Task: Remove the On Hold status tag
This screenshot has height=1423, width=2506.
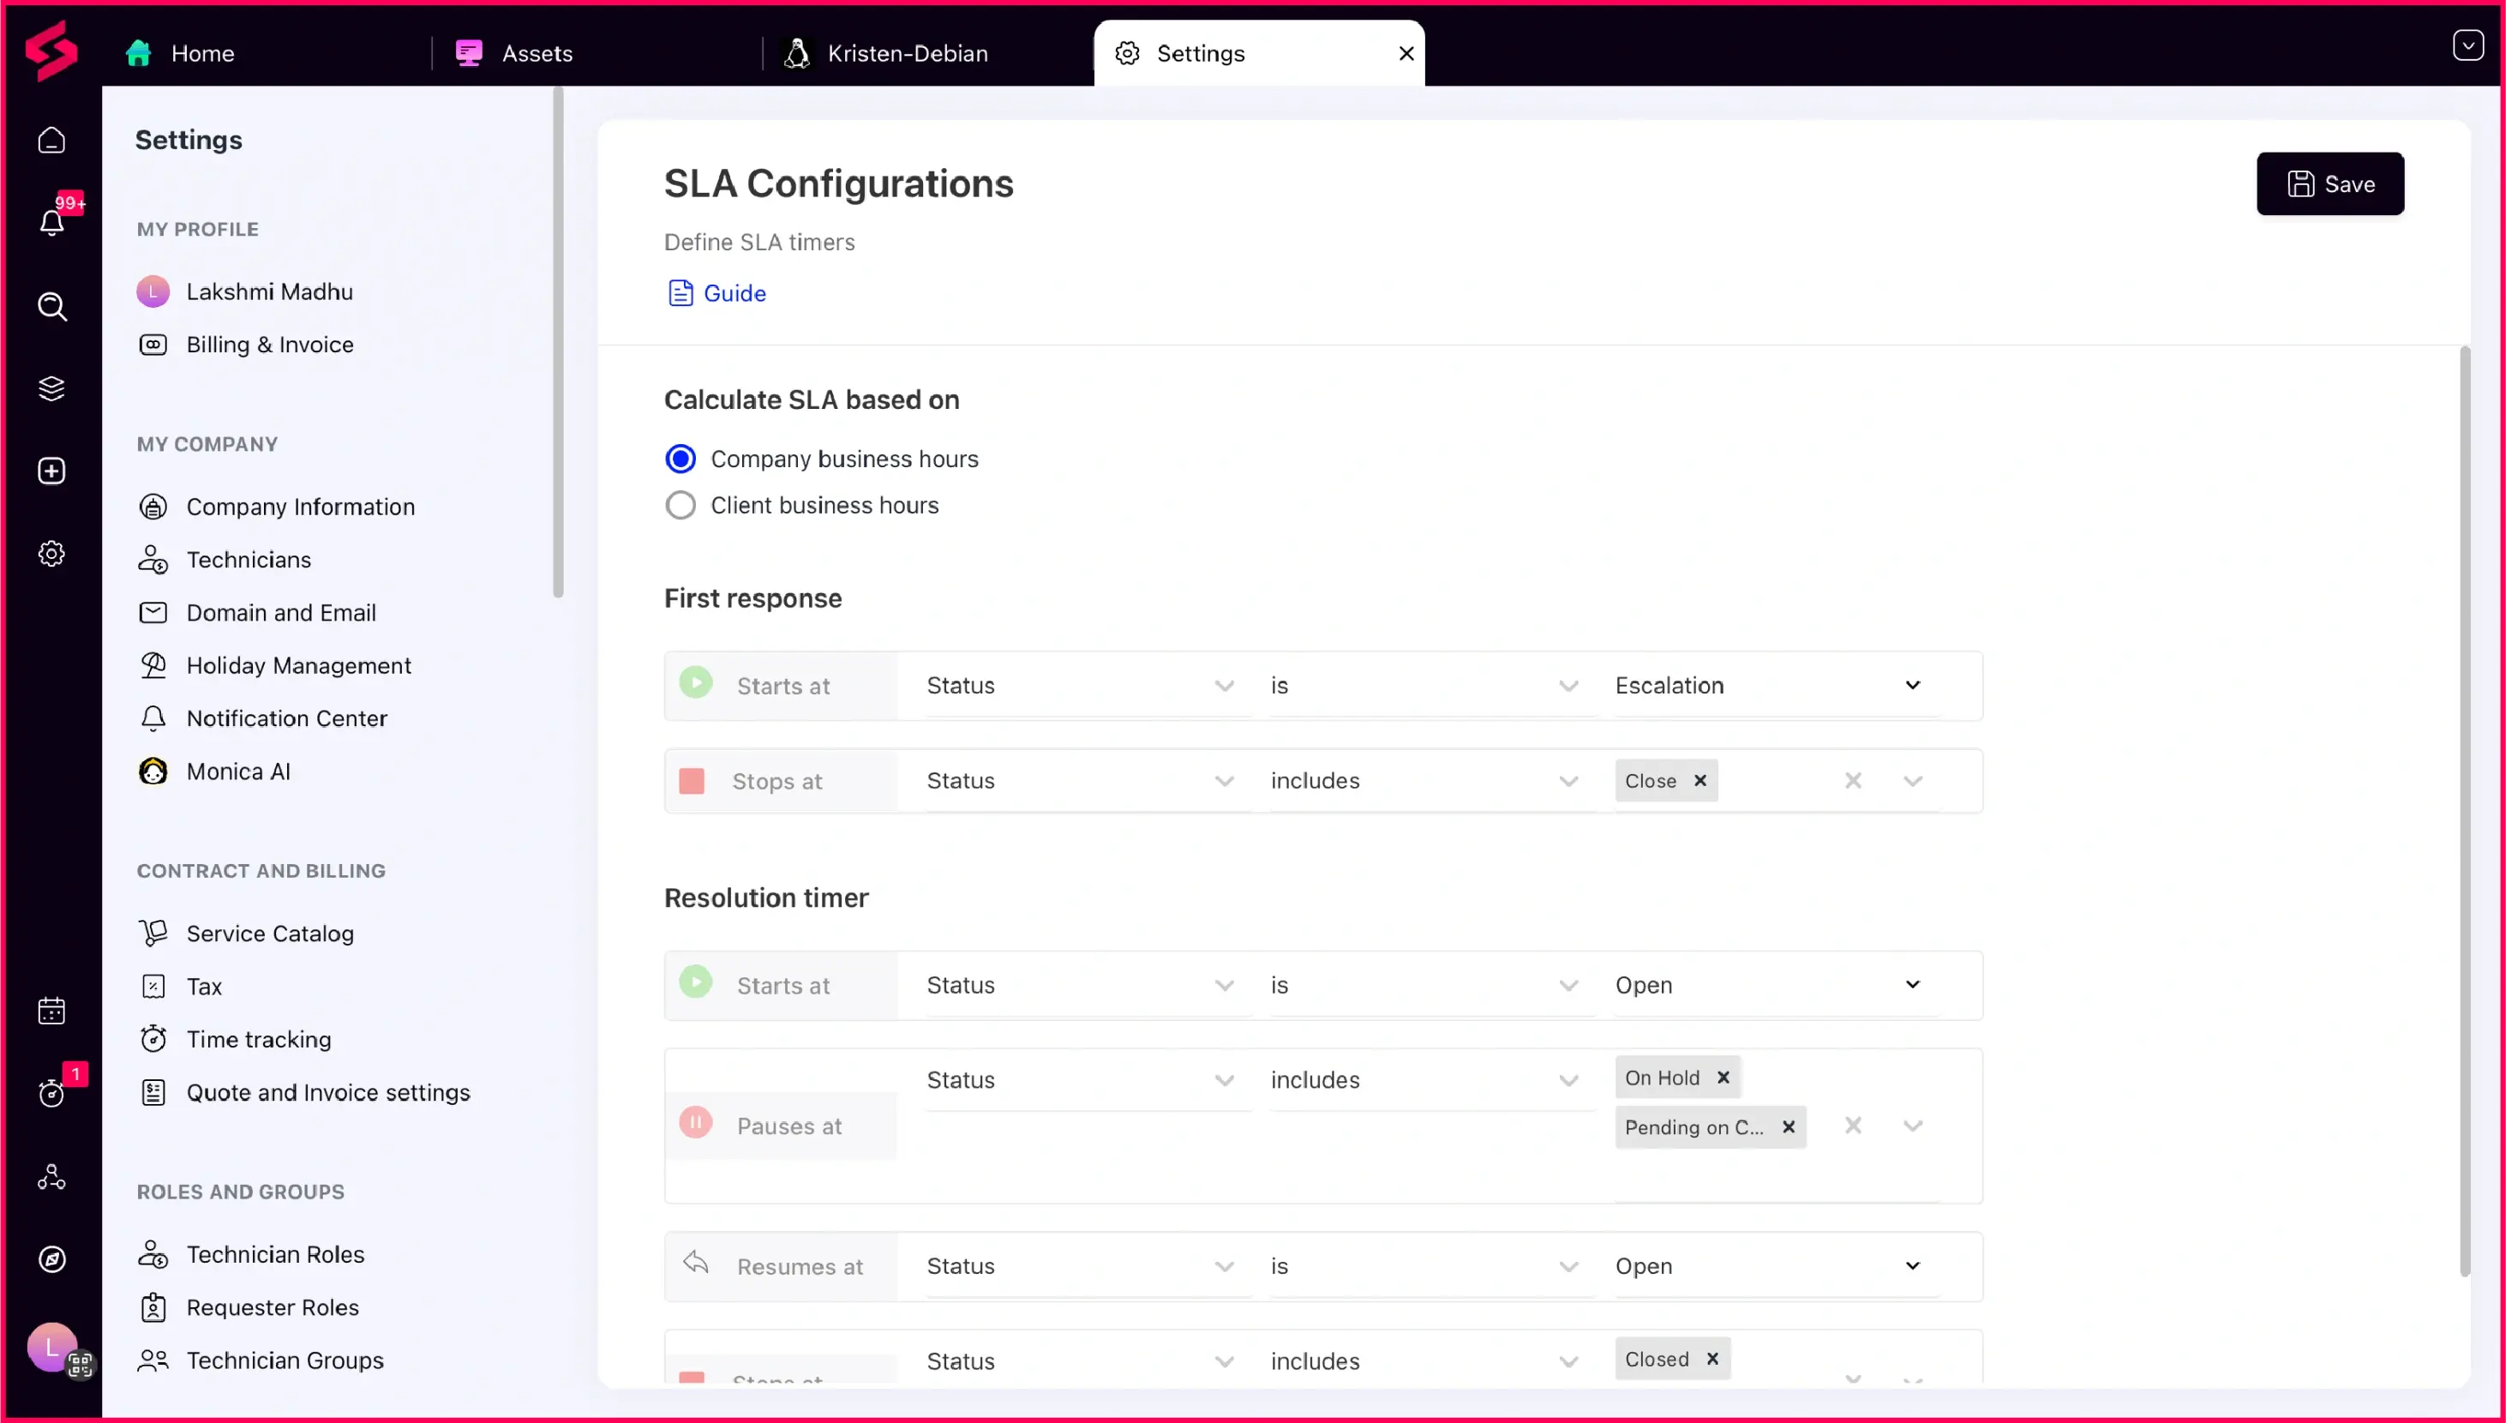Action: click(x=1724, y=1077)
